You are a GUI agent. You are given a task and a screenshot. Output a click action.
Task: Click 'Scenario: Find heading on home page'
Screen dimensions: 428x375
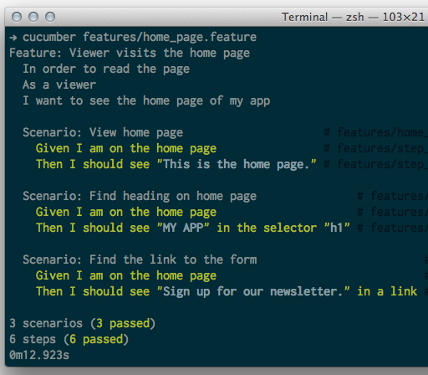point(140,196)
